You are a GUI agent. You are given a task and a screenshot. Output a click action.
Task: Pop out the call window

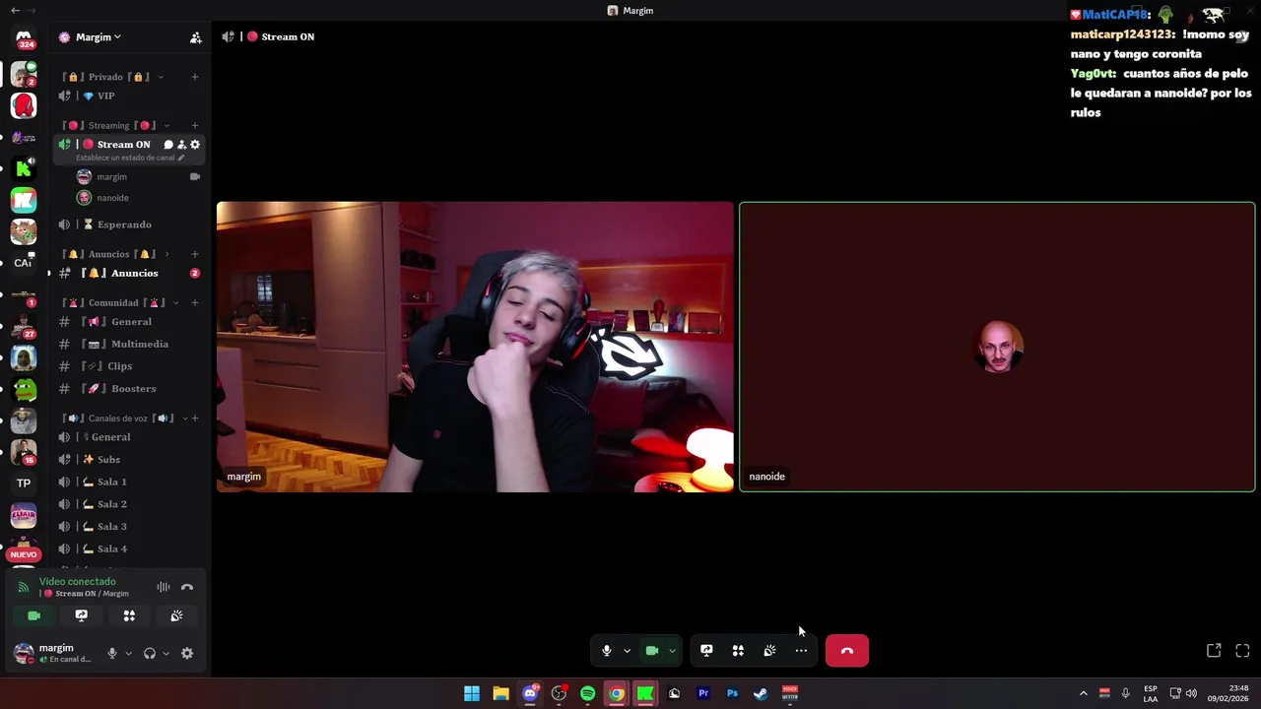pos(1214,651)
